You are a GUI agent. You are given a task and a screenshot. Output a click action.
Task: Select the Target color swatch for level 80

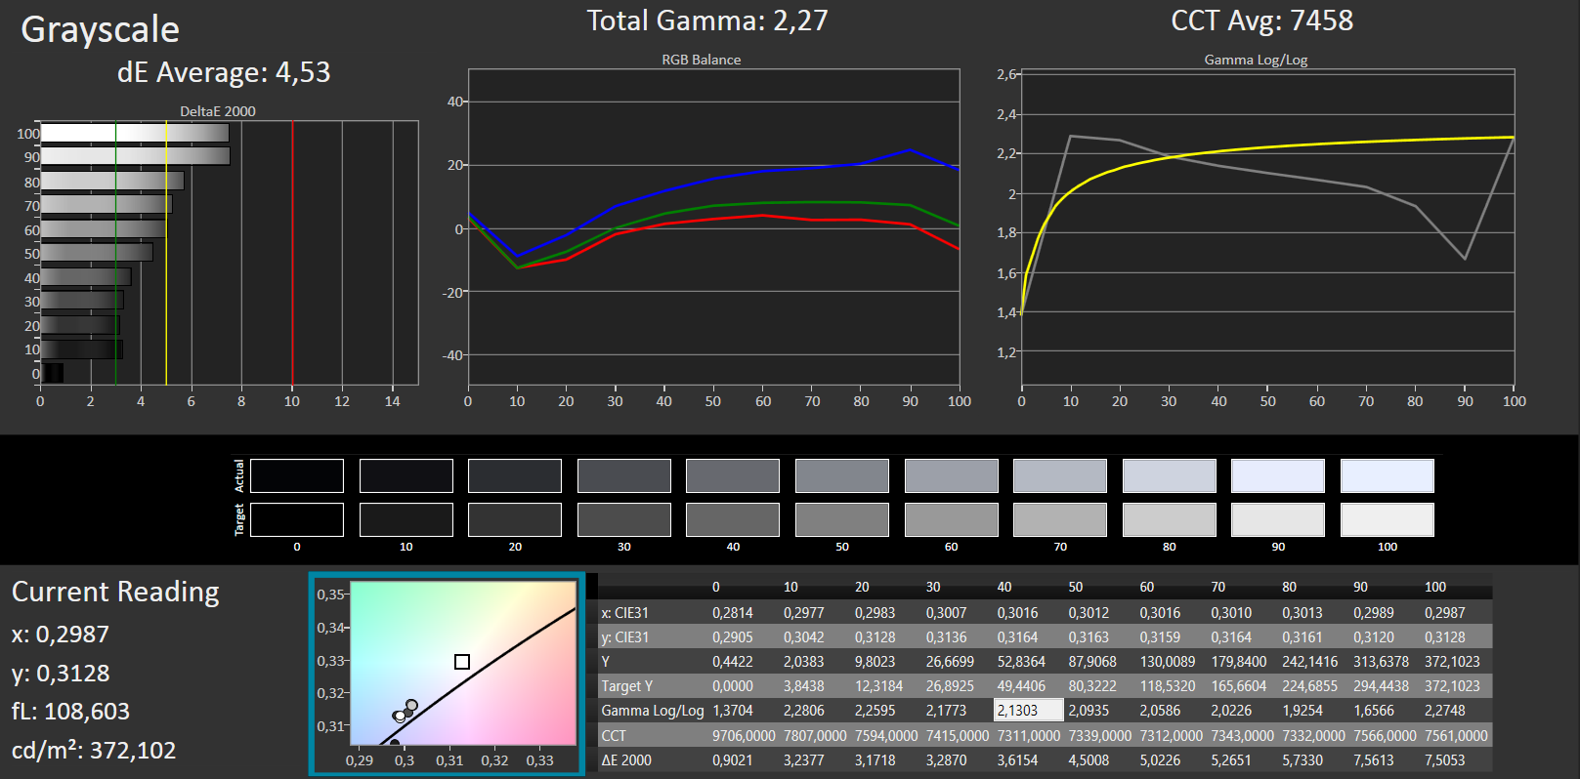(x=1170, y=519)
